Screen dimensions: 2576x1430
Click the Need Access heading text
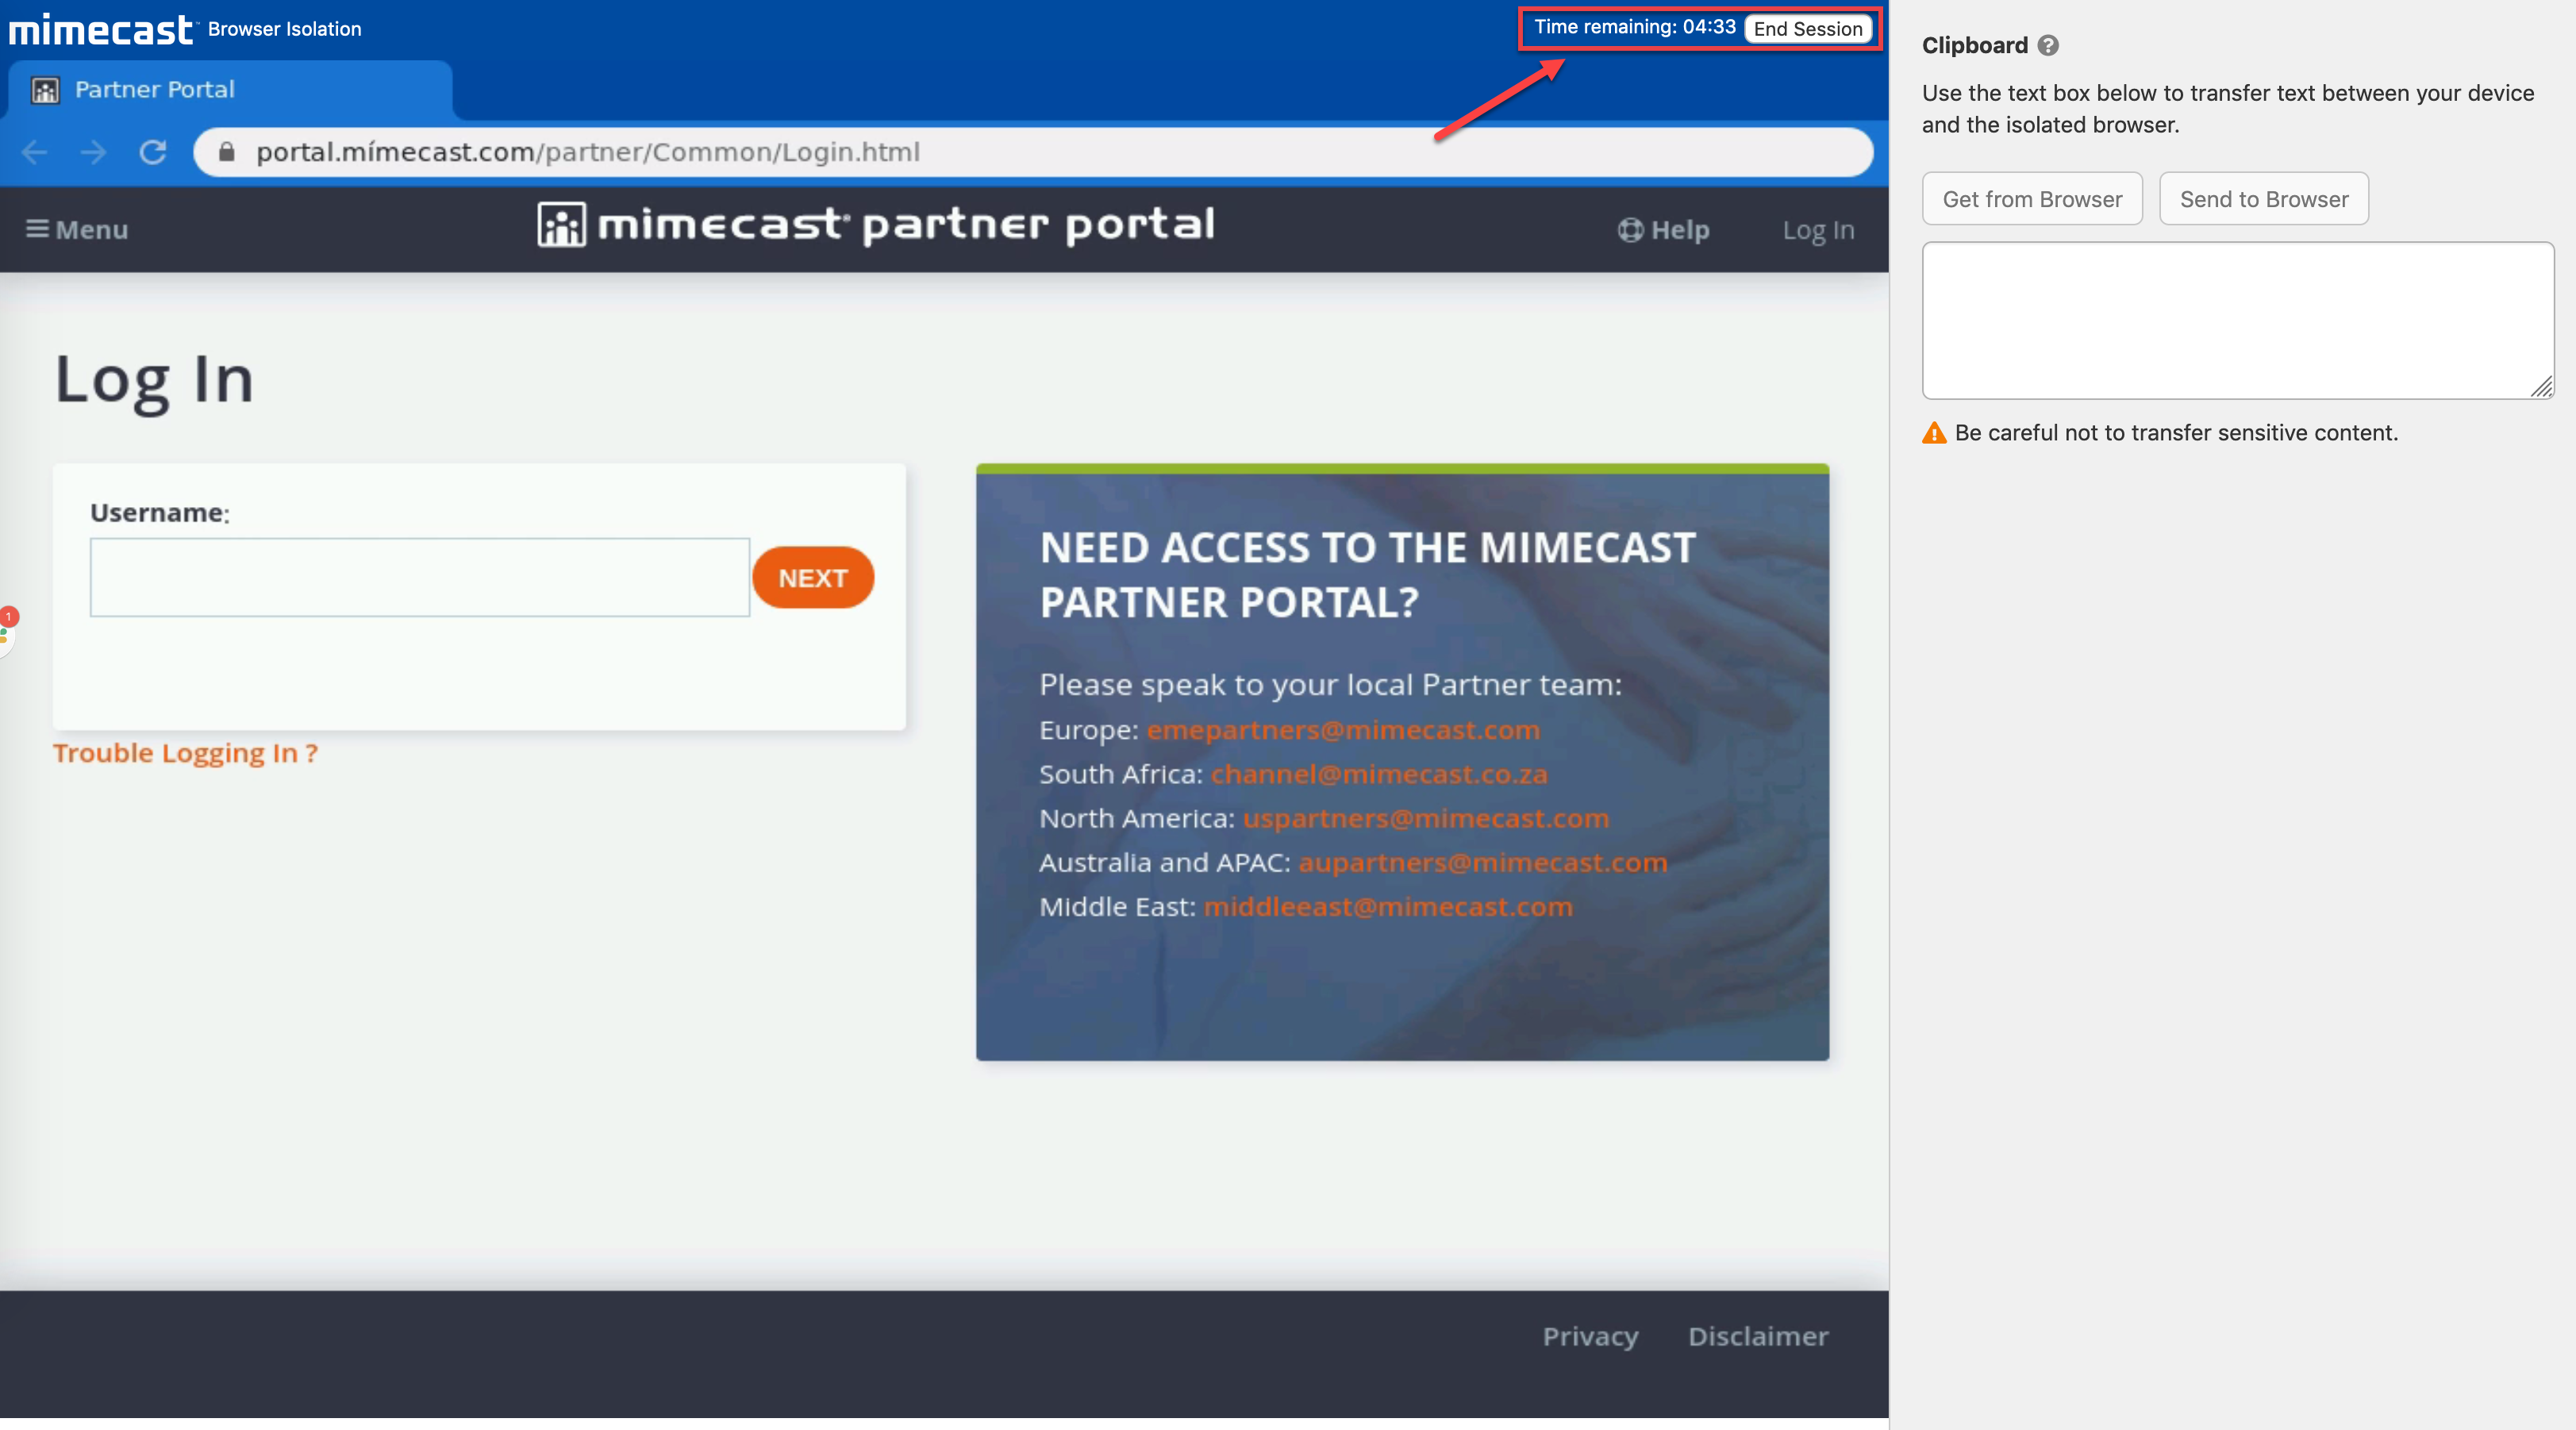coord(1368,575)
